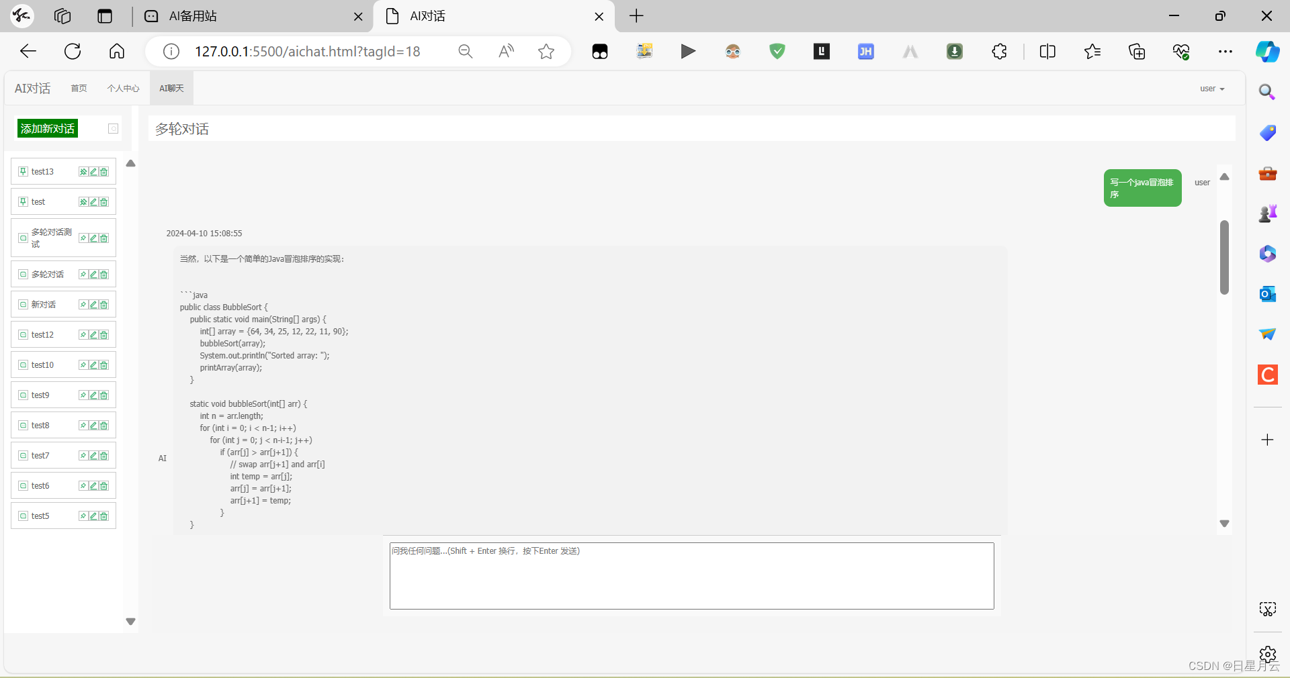Open a new browser tab
1290x678 pixels.
[x=636, y=16]
